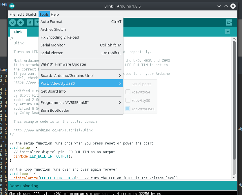Open the Help menu
This screenshot has width=242, height=195.
[x=55, y=15]
